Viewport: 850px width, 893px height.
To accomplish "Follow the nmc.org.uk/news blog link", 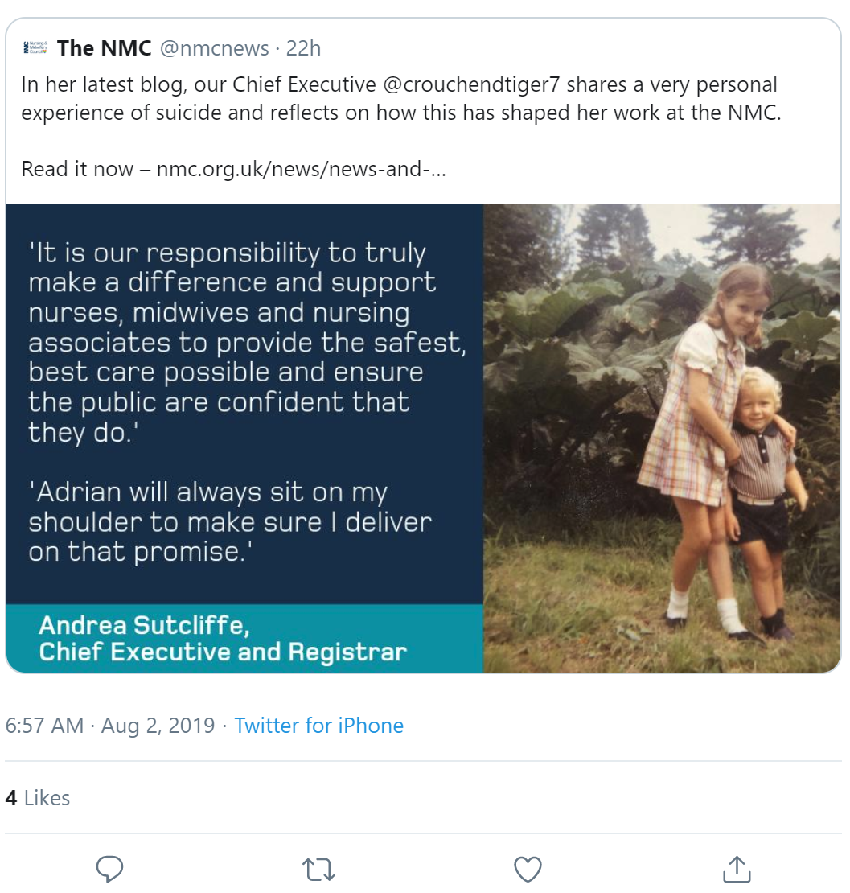I will (301, 169).
